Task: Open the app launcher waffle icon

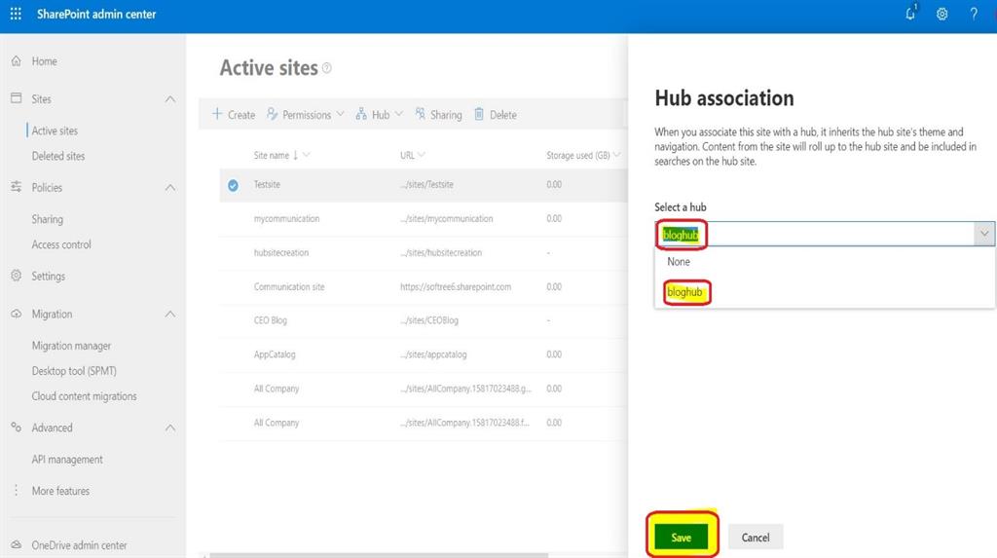Action: [16, 14]
